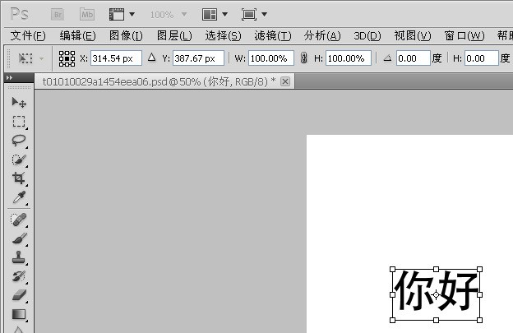The width and height of the screenshot is (513, 333).
Task: Open the View Extras filmstrip icon menu
Action: tap(122, 15)
